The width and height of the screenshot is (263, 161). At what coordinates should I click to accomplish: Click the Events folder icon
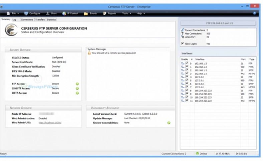pos(86,13)
